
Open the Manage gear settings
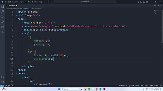pyautogui.click(x=3, y=82)
